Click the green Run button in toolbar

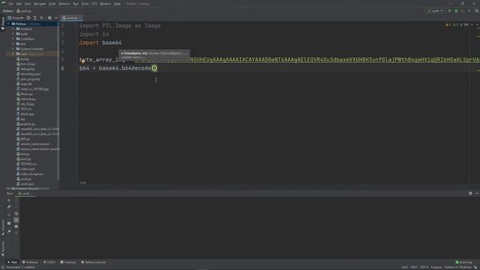(x=450, y=10)
